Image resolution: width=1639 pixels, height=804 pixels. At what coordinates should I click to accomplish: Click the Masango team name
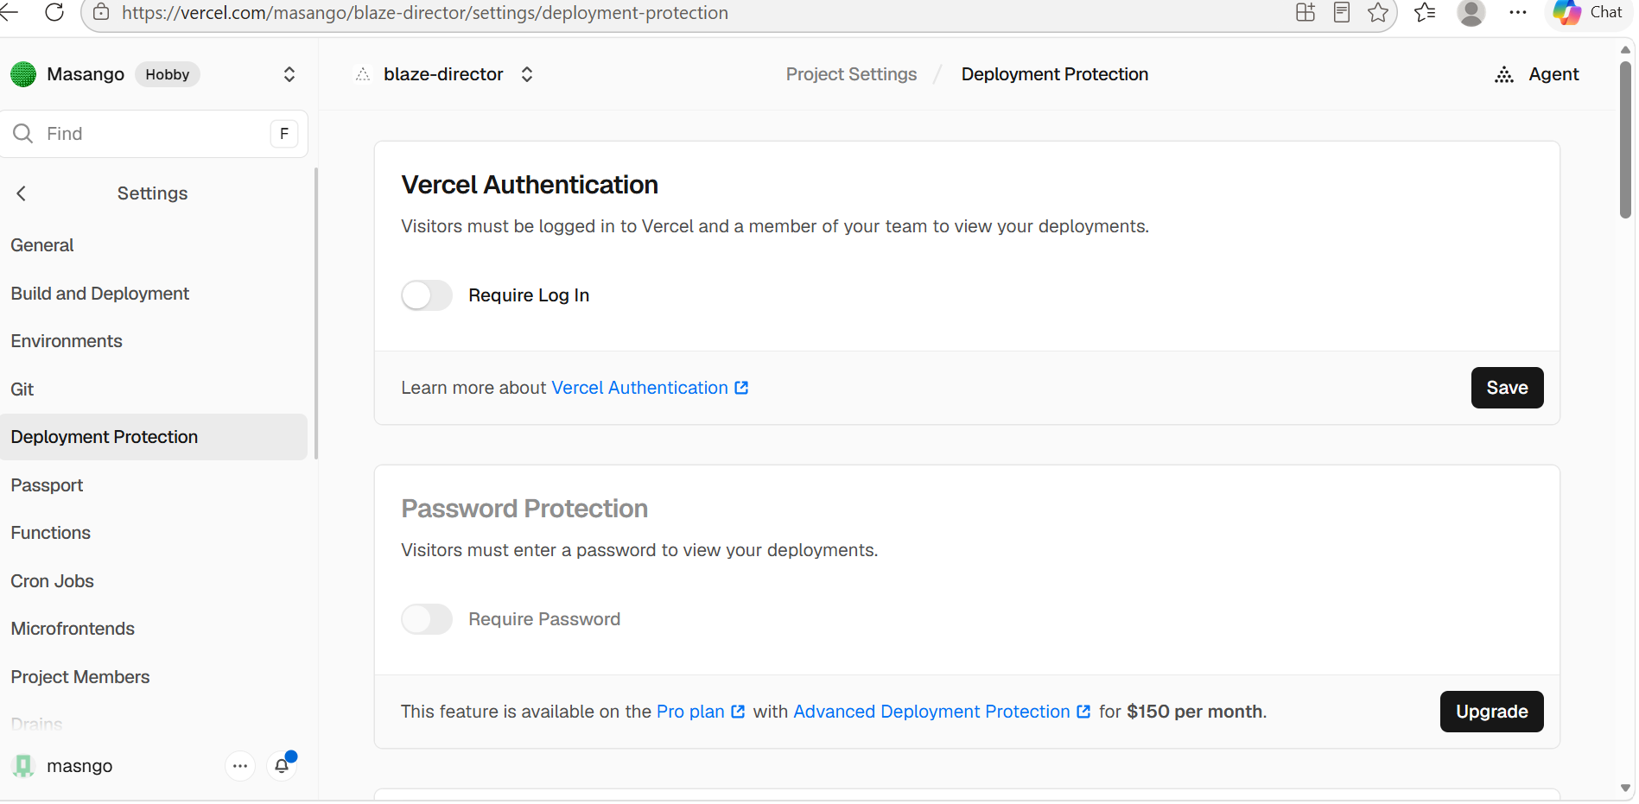pyautogui.click(x=86, y=74)
